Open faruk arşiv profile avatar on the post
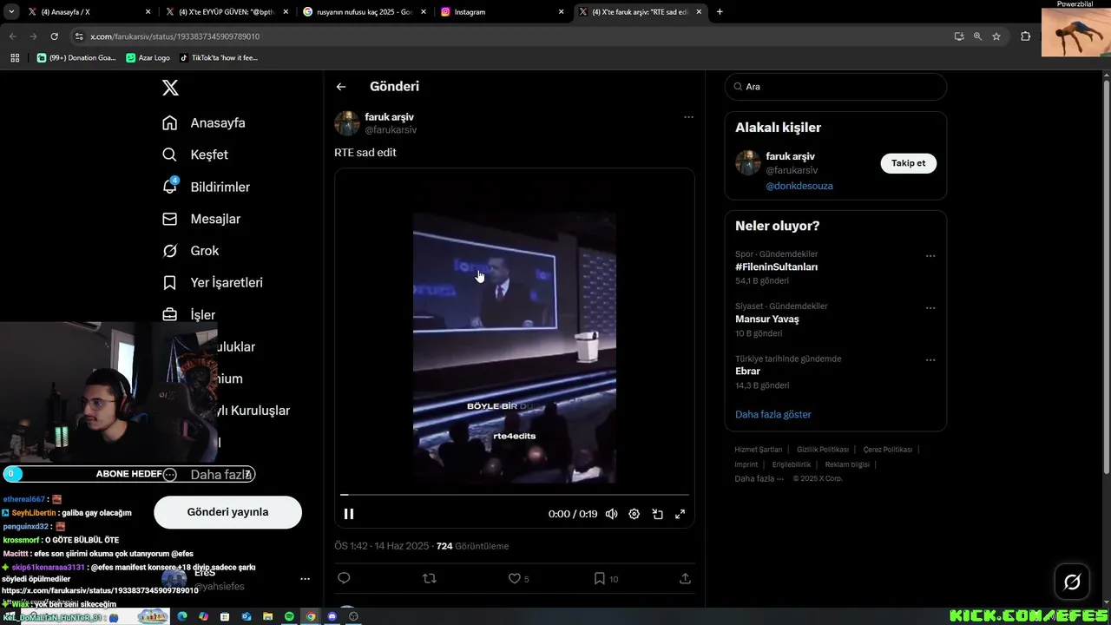The width and height of the screenshot is (1111, 625). (347, 123)
